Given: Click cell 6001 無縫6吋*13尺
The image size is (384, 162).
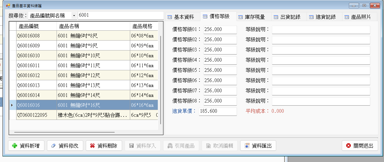Looking at the screenshot, I should [x=93, y=85].
